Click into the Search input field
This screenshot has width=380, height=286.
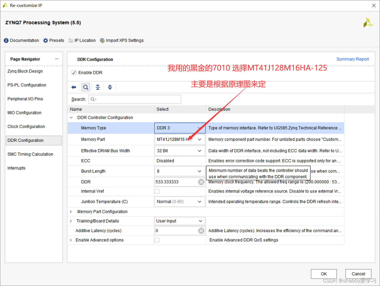tap(135, 99)
